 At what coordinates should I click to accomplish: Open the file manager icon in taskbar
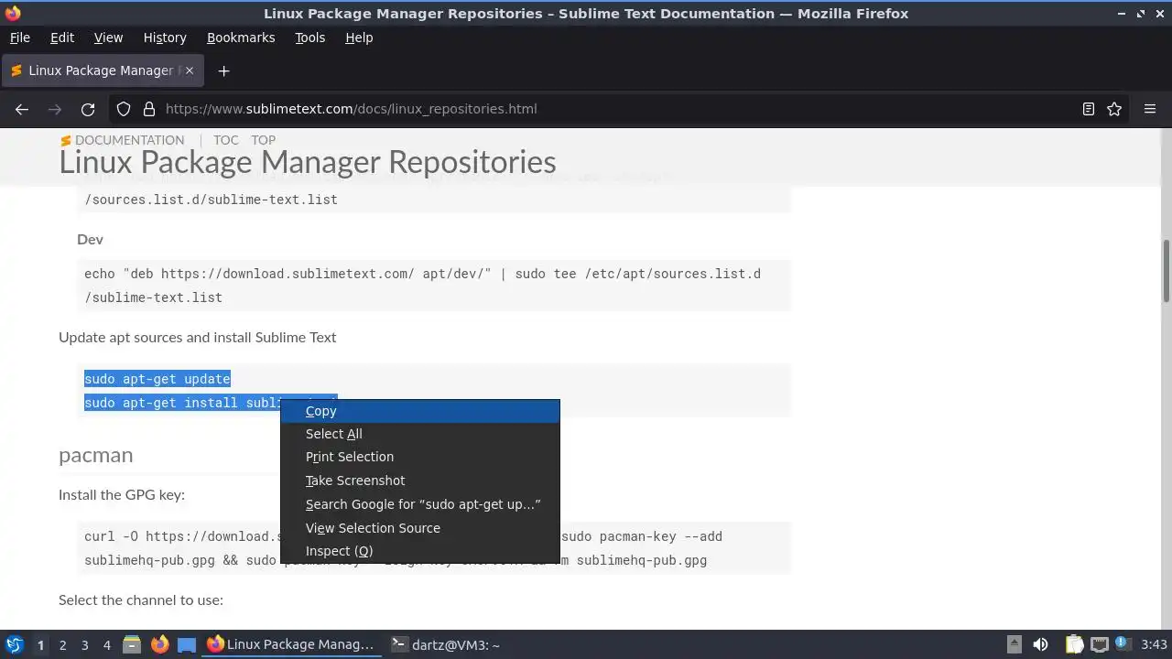pyautogui.click(x=131, y=644)
